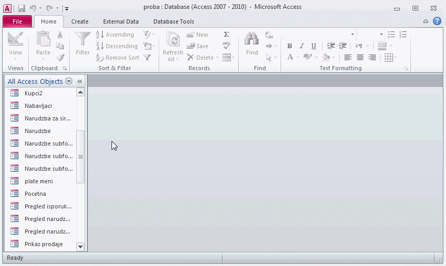
Task: Click the Toggle Filter icon
Action: pyautogui.click(x=147, y=58)
